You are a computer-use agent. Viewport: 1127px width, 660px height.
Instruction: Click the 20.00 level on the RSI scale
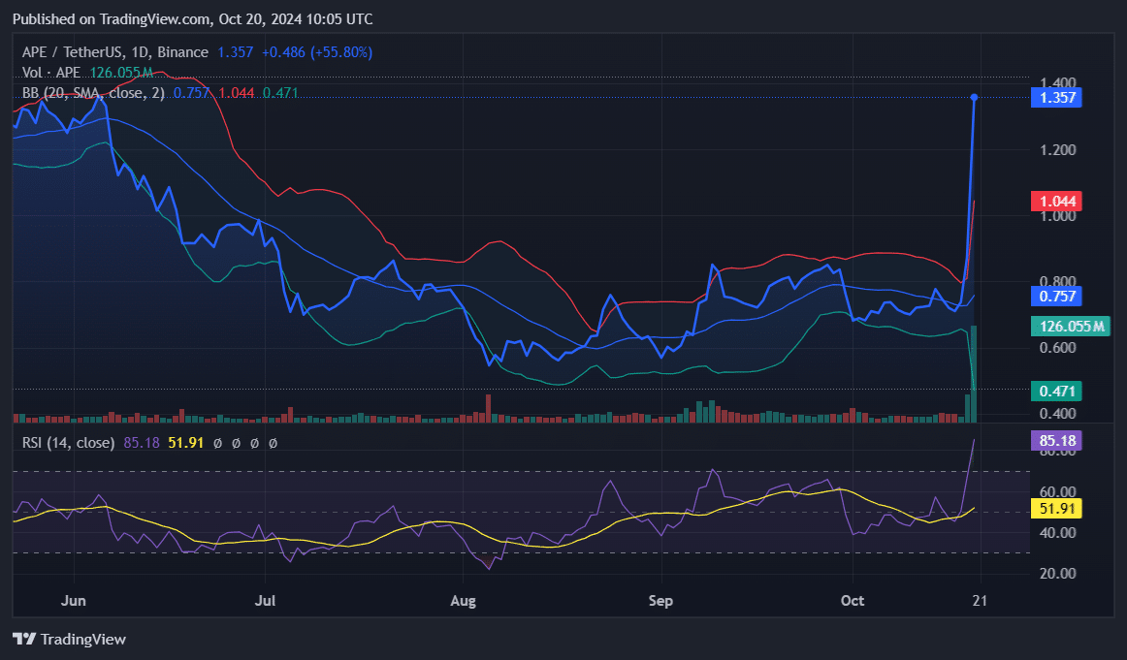coord(1057,574)
